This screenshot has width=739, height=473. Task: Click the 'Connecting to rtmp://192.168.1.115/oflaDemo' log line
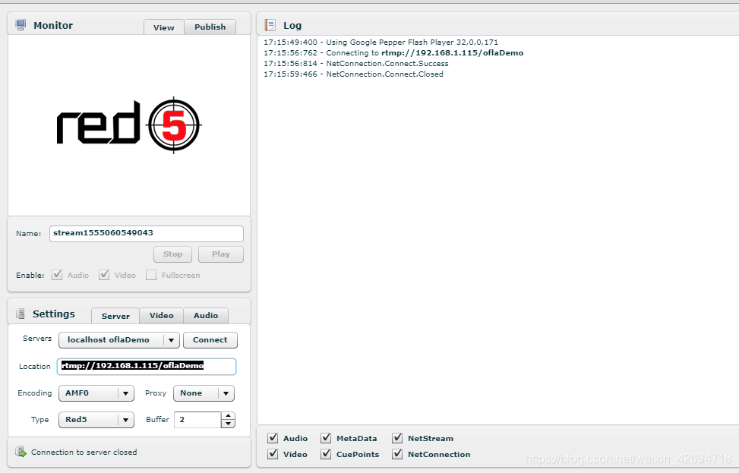393,52
